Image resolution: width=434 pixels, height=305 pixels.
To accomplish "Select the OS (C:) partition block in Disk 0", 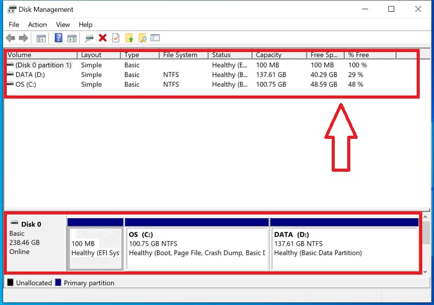I will click(x=197, y=248).
